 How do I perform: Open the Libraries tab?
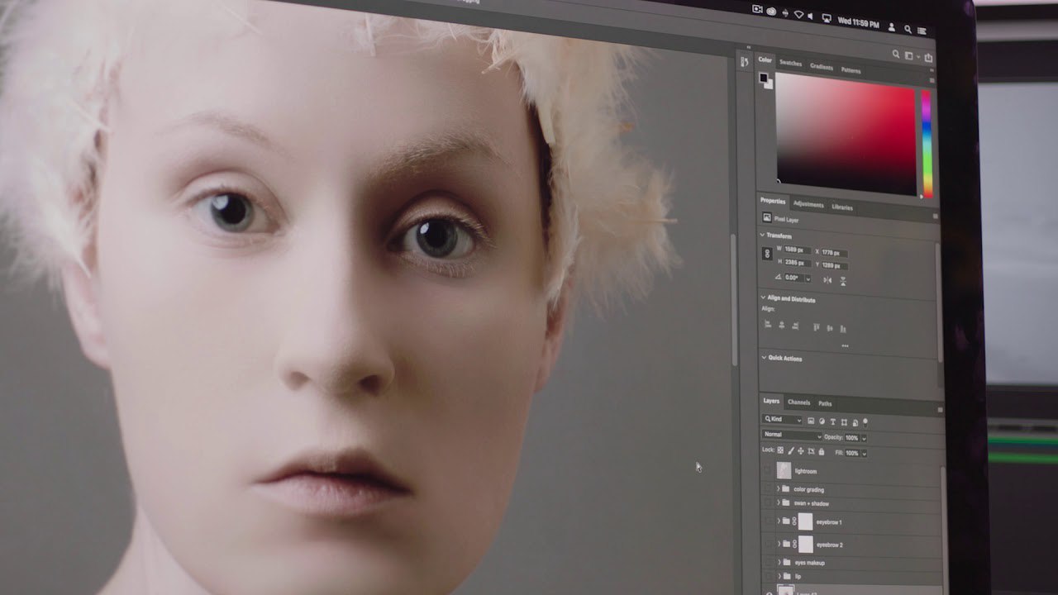(x=842, y=207)
